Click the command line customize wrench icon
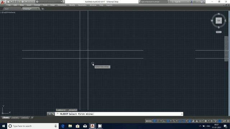The height and width of the screenshot is (129, 230). pyautogui.click(x=53, y=114)
